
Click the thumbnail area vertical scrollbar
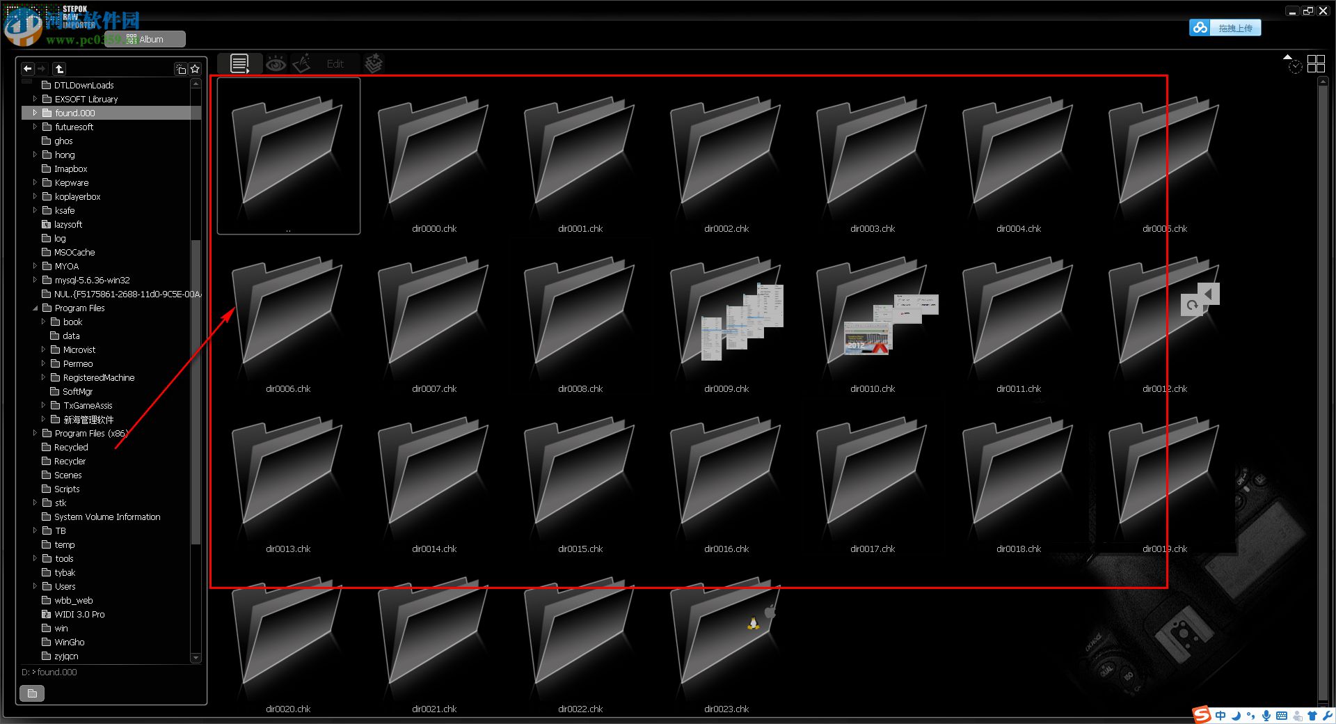pyautogui.click(x=1323, y=393)
